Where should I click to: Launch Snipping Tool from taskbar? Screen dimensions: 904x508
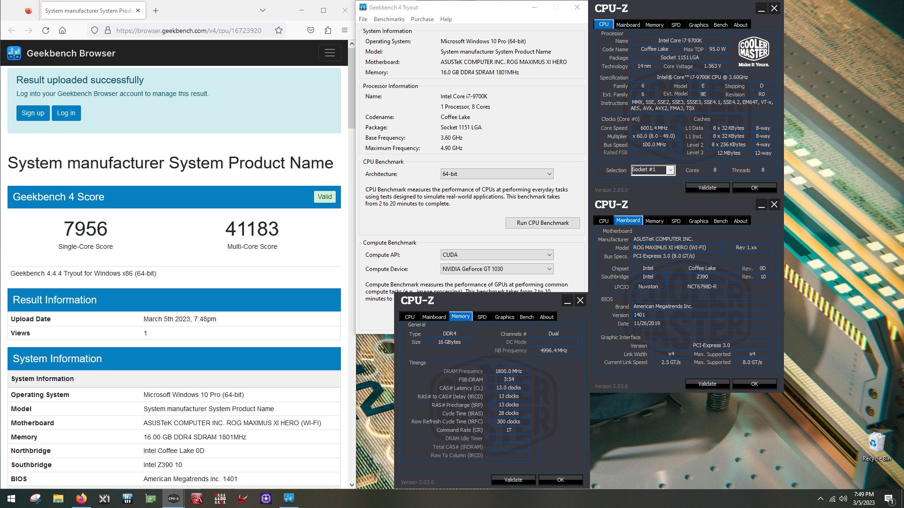pyautogui.click(x=35, y=499)
